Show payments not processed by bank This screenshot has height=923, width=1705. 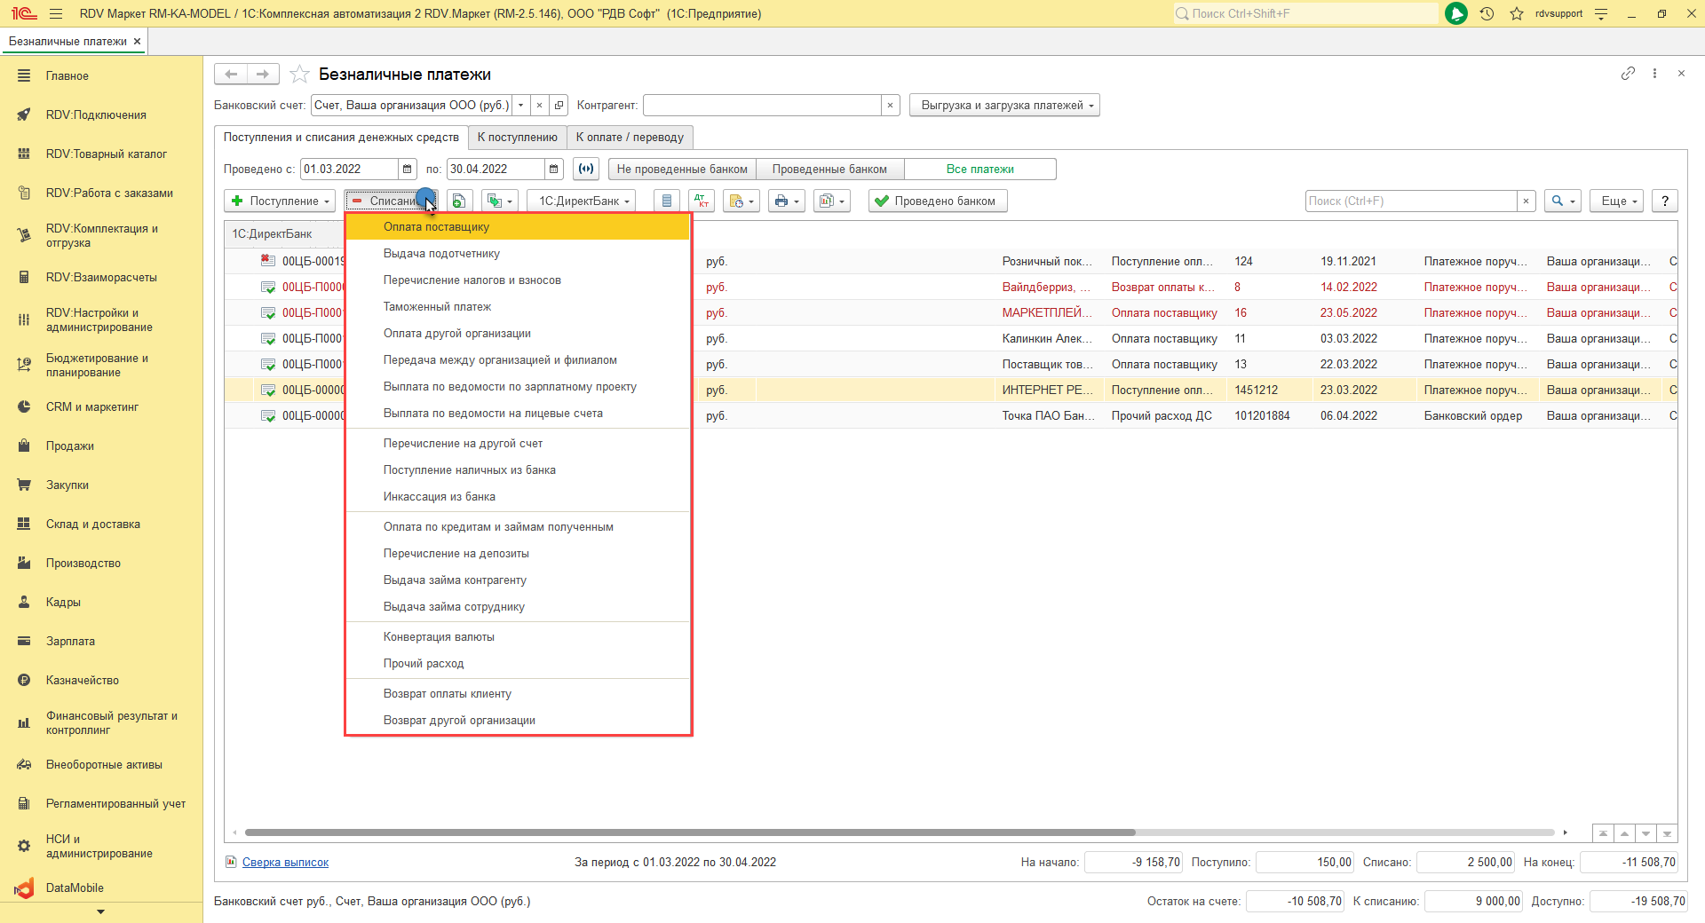[681, 170]
